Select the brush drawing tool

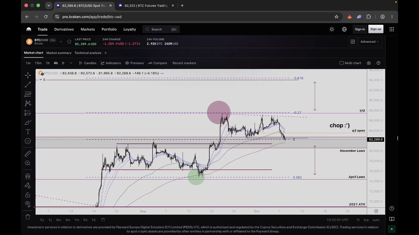coord(28,122)
